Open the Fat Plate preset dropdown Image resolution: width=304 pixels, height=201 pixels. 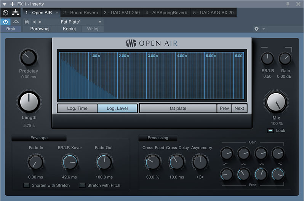[x=100, y=22]
